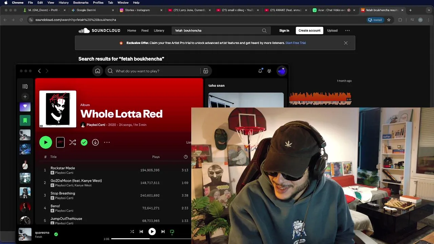The height and width of the screenshot is (244, 434).
Task: Toggle shuffle in the bottom player bar
Action: pyautogui.click(x=132, y=231)
